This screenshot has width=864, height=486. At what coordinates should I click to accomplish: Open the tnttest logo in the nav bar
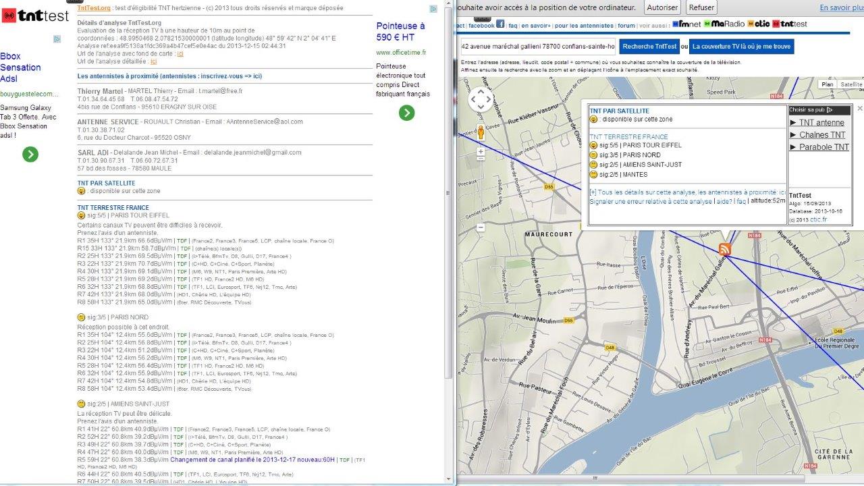tap(789, 24)
